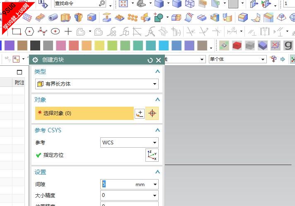Click the letter g tool icon
The width and height of the screenshot is (295, 206).
click(288, 46)
